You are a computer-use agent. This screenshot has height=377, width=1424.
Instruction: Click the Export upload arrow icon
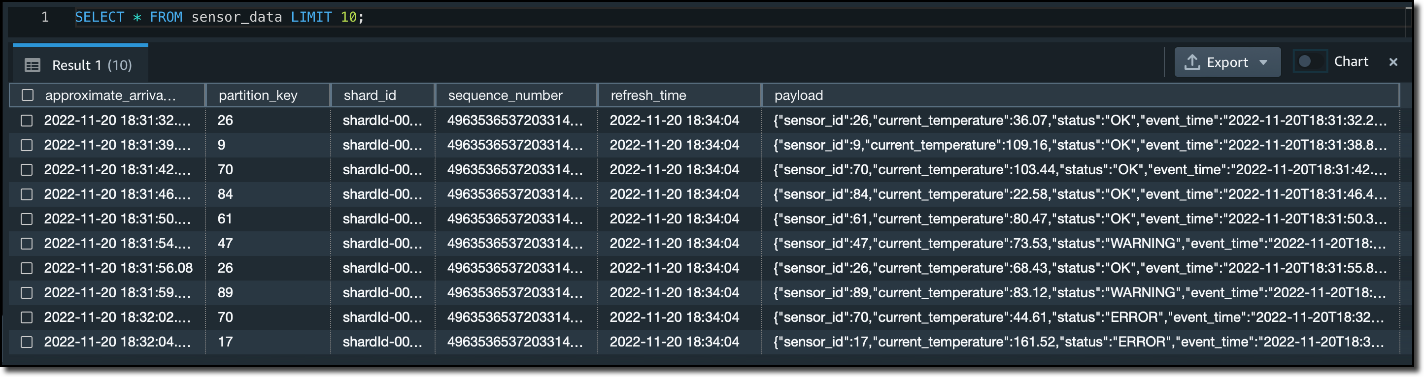(1192, 62)
